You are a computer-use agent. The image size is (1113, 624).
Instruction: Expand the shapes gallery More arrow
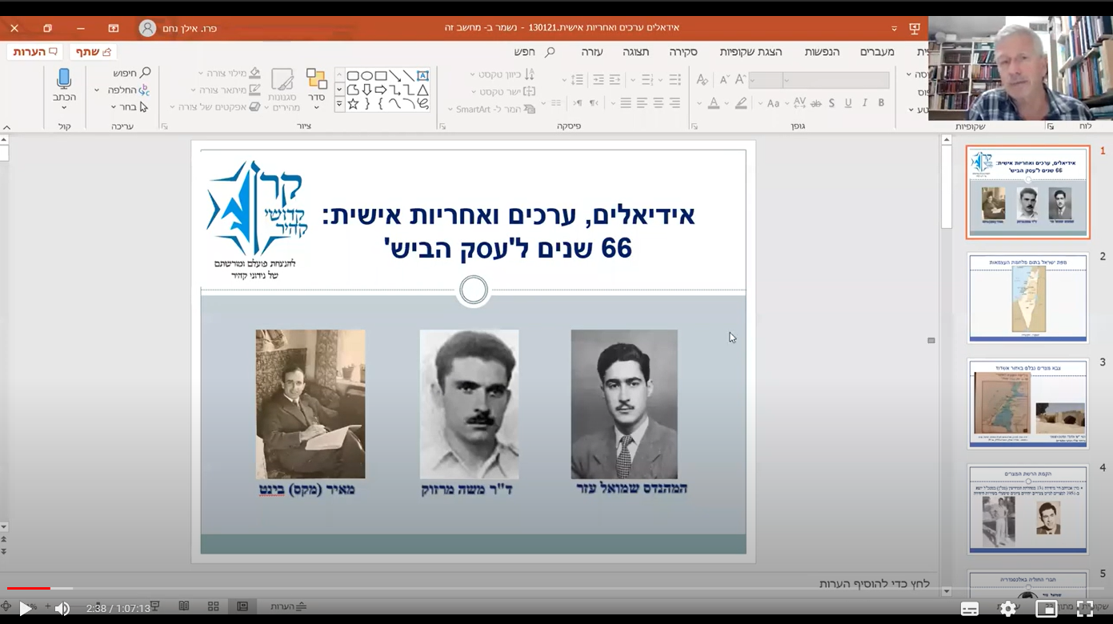[x=339, y=104]
